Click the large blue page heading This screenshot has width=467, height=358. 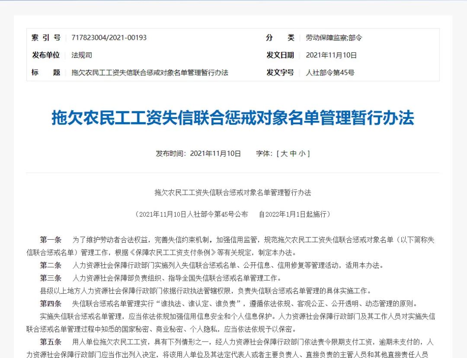pyautogui.click(x=233, y=117)
